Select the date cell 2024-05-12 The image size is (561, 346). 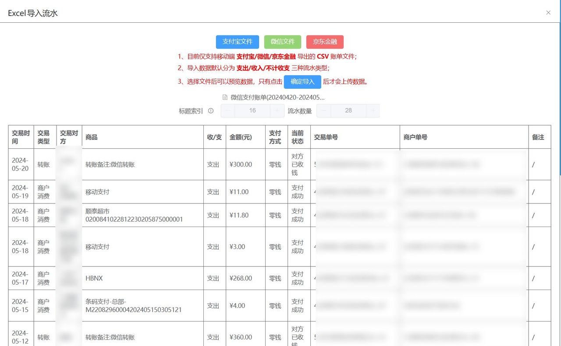coord(20,337)
